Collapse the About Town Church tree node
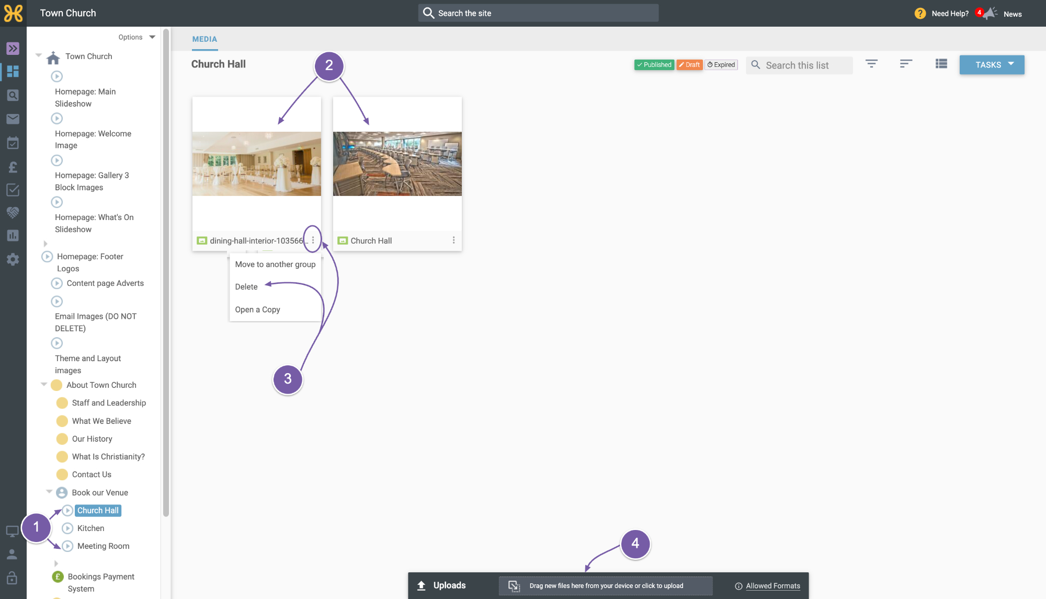The width and height of the screenshot is (1046, 599). 44,384
